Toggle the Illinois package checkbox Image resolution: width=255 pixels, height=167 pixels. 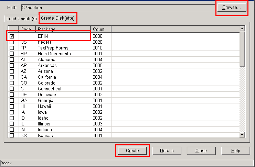pyautogui.click(x=12, y=124)
